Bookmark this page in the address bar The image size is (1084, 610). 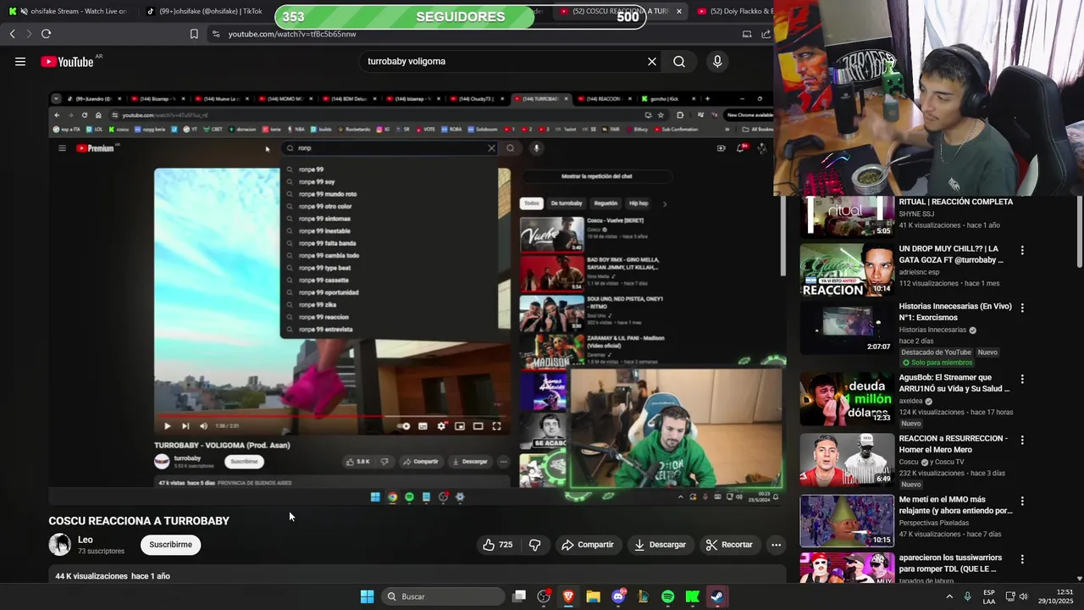point(194,34)
